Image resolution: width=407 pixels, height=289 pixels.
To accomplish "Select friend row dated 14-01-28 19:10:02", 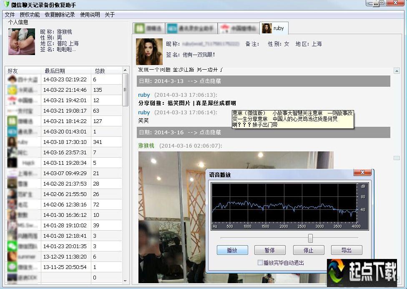I will [x=64, y=225].
